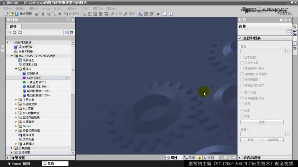This screenshot has height=167, width=298.
Task: Click the compile icon in the toolbar
Action: pyautogui.click(x=84, y=14)
